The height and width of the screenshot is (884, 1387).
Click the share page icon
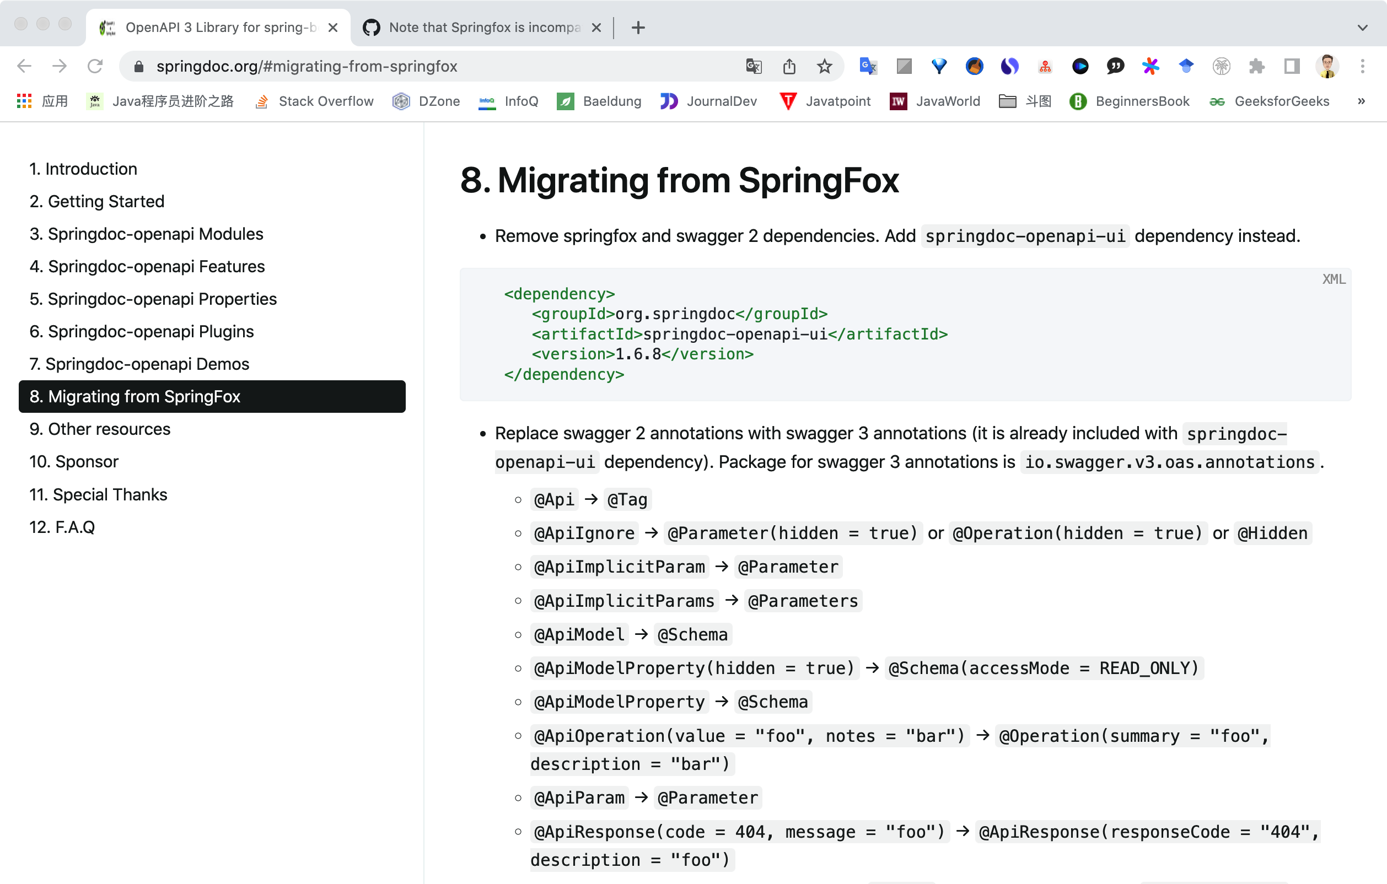(x=789, y=66)
